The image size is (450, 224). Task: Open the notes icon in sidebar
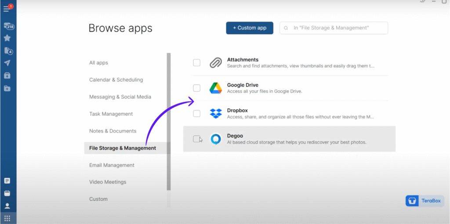pos(7,181)
